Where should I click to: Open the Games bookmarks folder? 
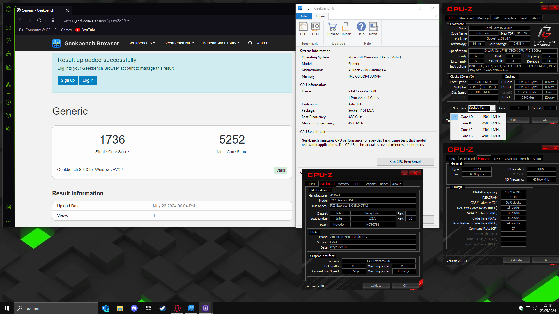[x=63, y=30]
